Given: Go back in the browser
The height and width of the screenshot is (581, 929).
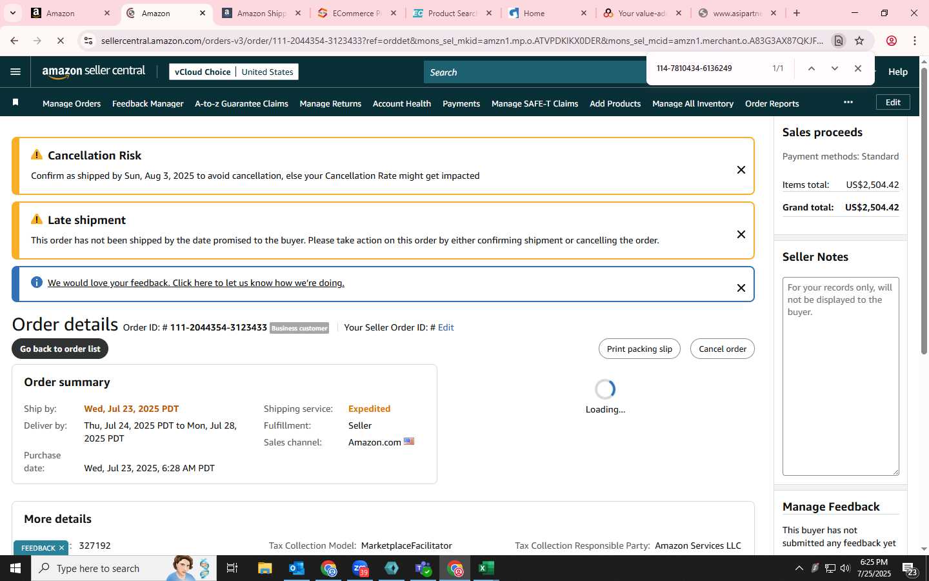Looking at the screenshot, I should pos(14,41).
